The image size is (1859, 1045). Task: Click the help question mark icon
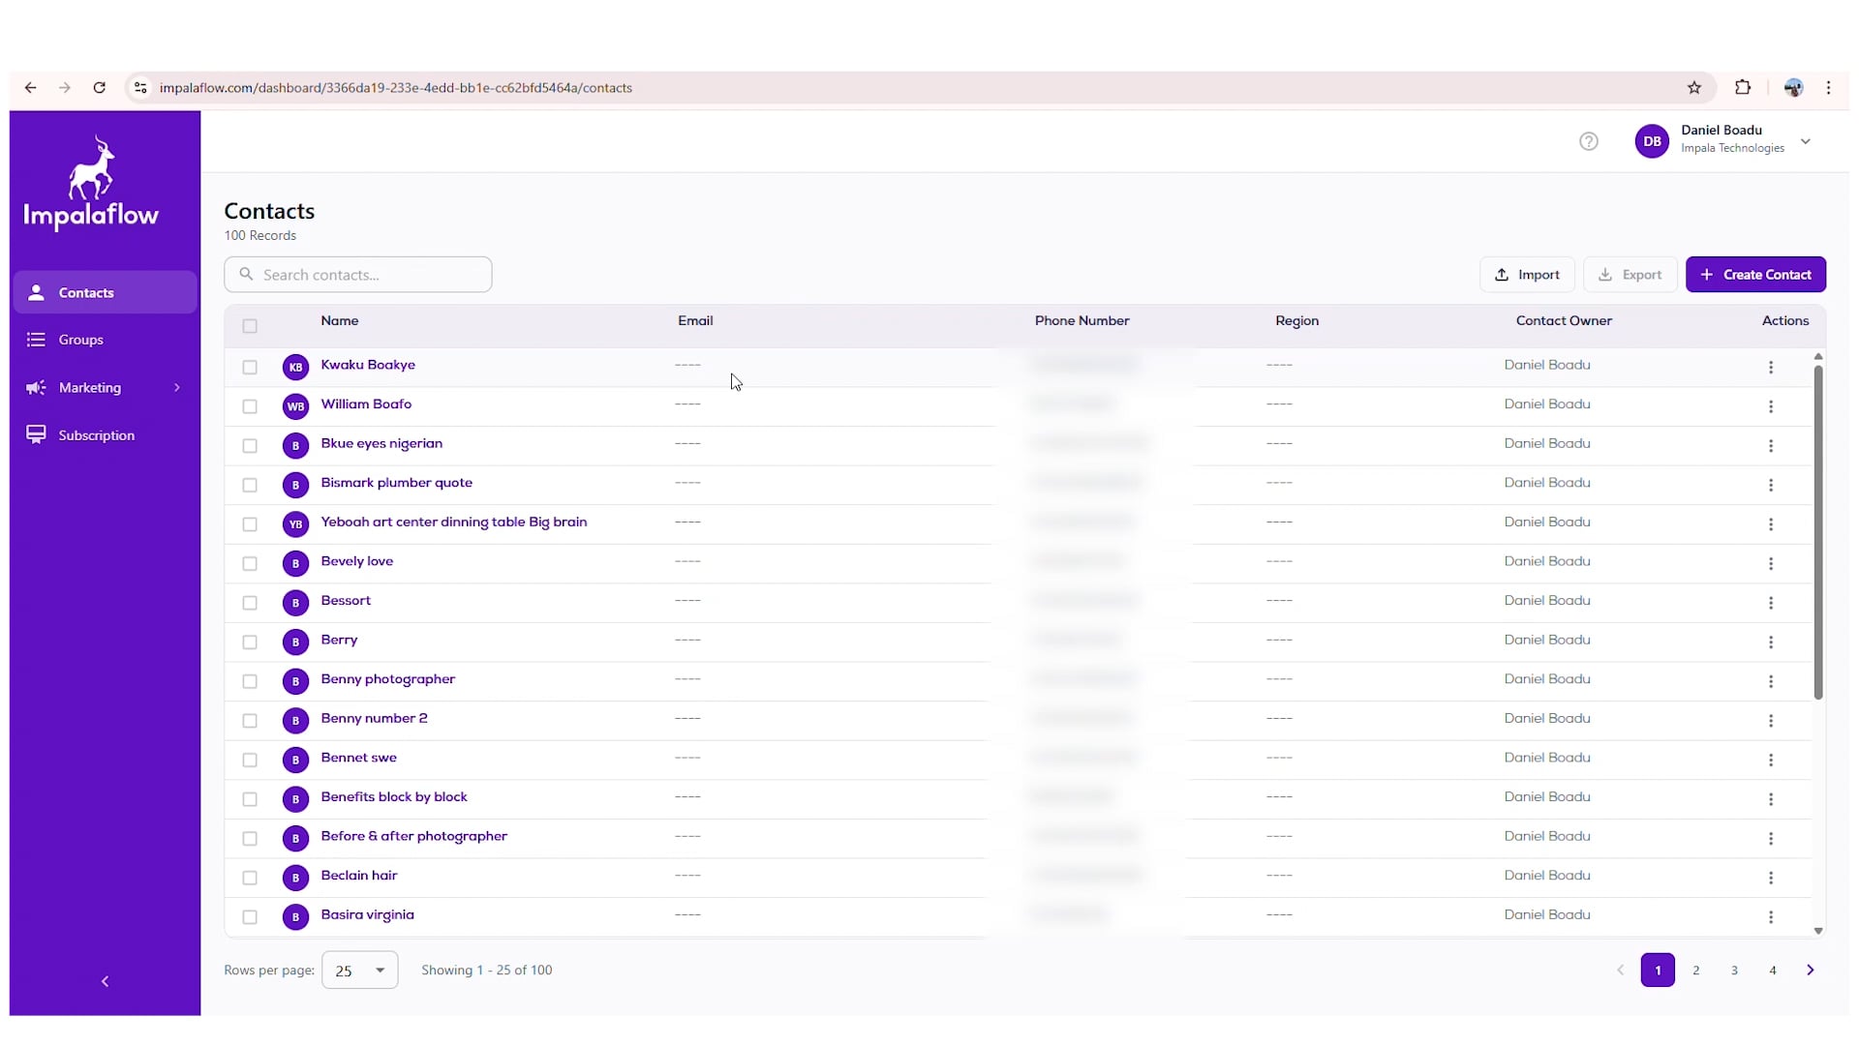click(x=1588, y=141)
